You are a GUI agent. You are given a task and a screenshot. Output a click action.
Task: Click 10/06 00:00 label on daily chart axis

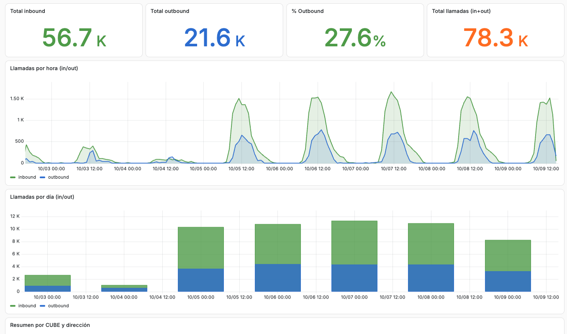click(x=277, y=297)
